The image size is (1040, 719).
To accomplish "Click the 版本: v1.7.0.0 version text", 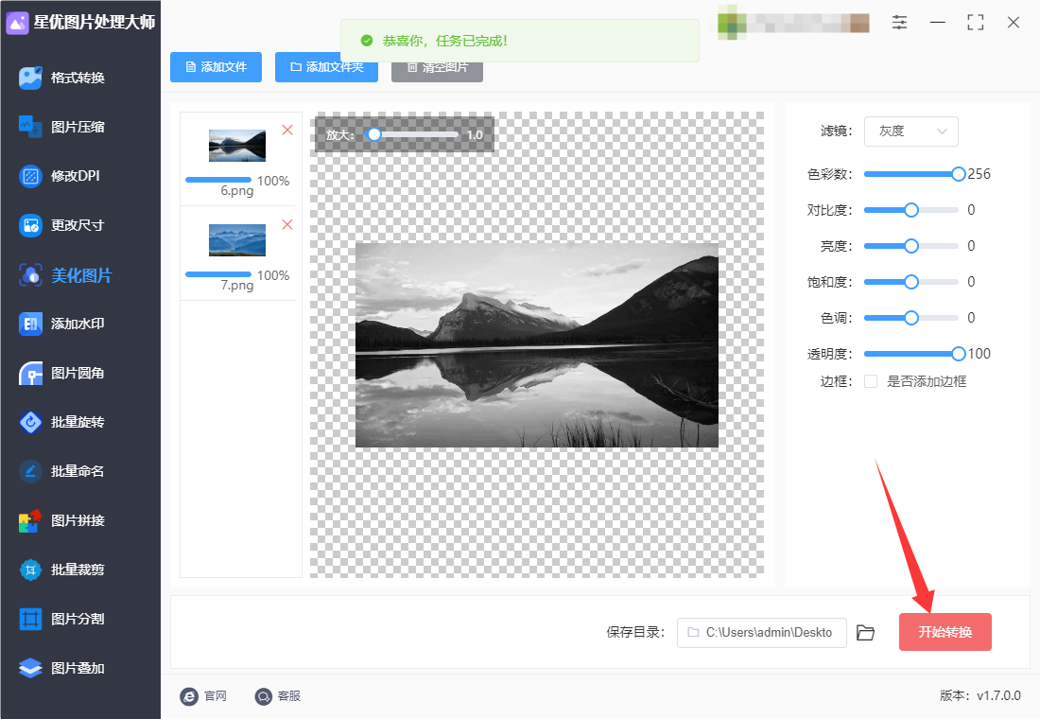I will click(980, 695).
